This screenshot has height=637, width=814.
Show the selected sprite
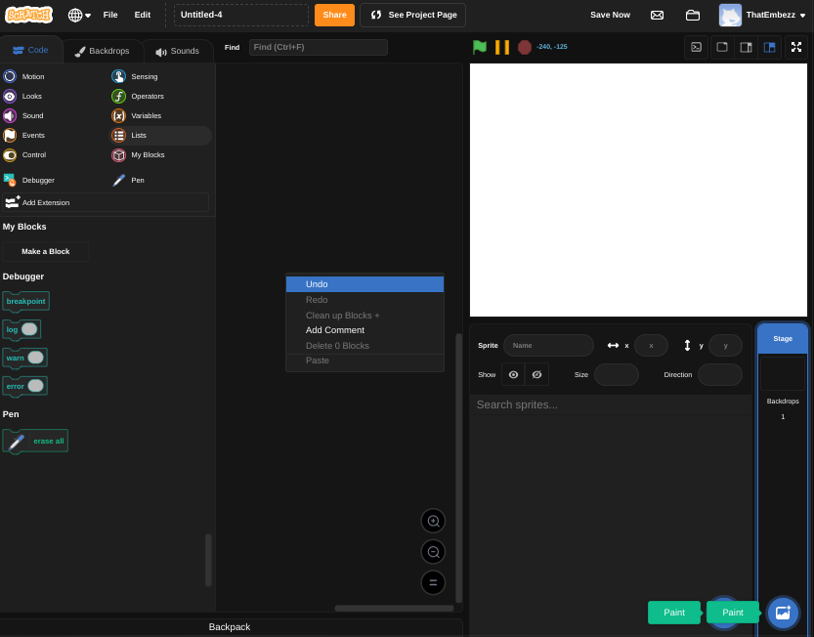513,374
